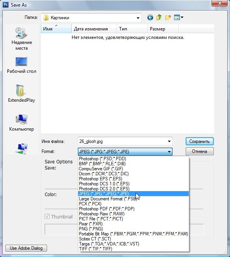Go up one folder level icon
The height and width of the screenshot is (257, 230).
coord(159,17)
